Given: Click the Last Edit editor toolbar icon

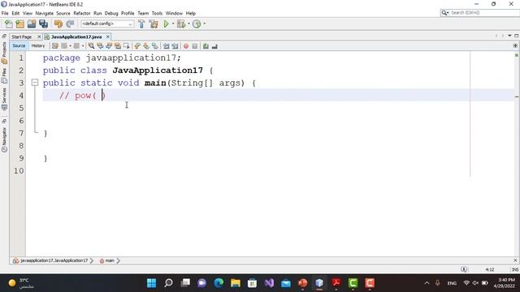Looking at the screenshot, I should pos(55,46).
